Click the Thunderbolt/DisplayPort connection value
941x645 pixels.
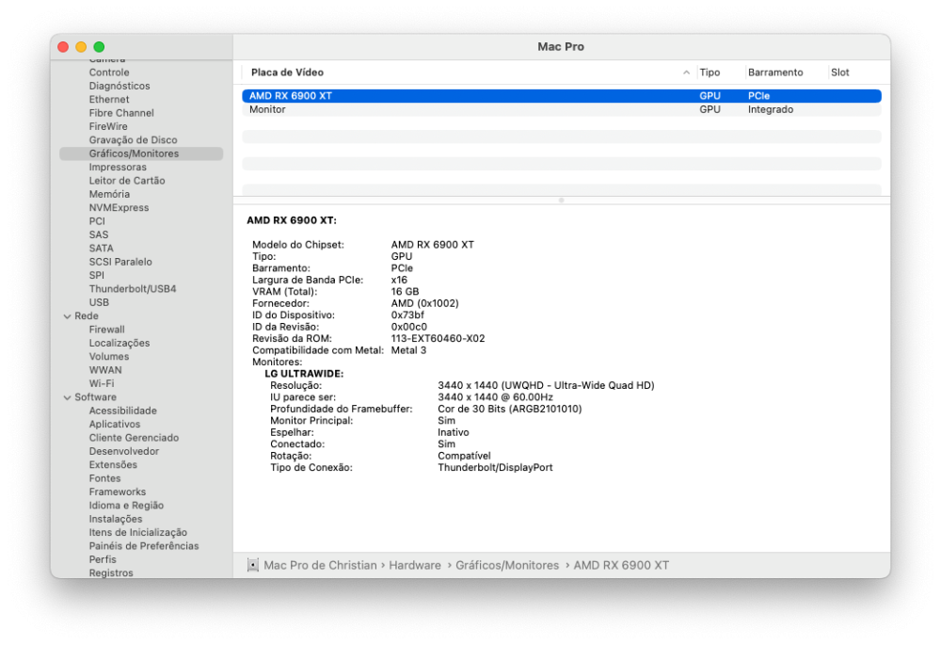tap(495, 468)
